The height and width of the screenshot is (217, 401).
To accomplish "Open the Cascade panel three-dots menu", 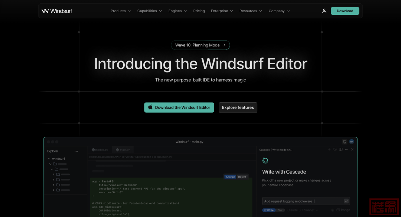I will coord(346,149).
